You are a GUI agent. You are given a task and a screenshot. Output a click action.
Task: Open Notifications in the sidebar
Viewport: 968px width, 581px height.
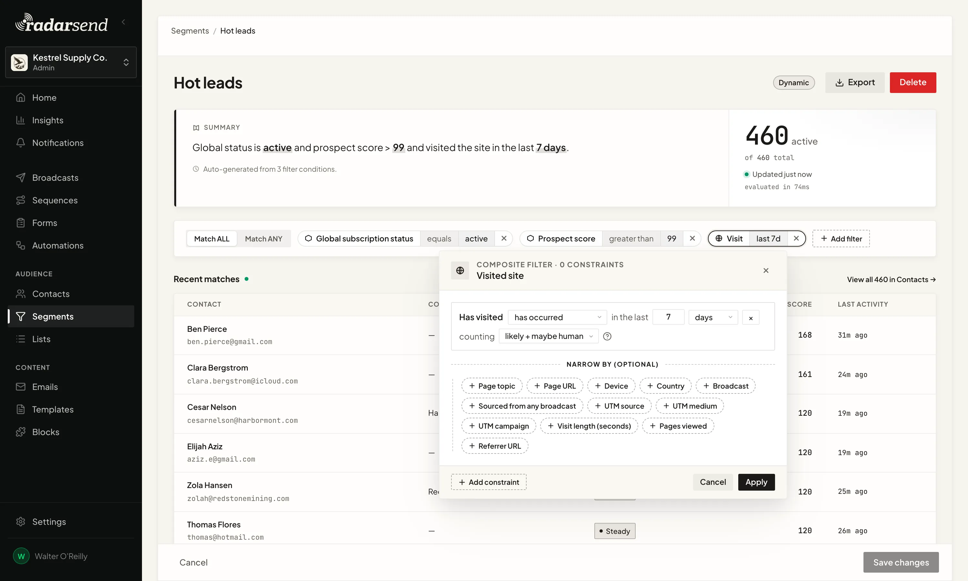71,143
